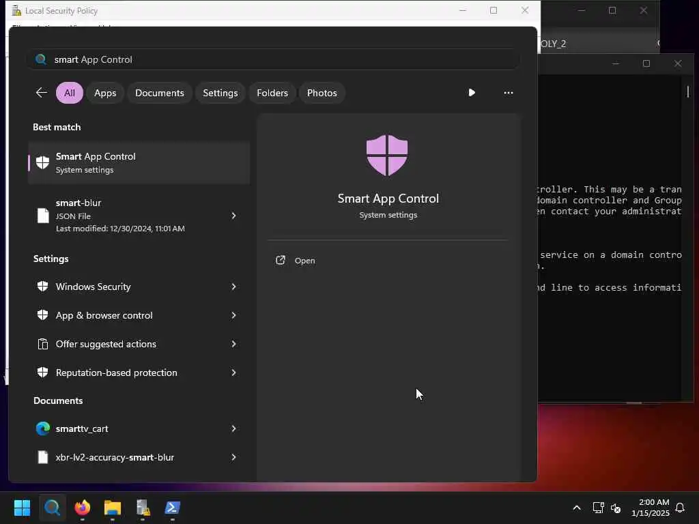Image resolution: width=699 pixels, height=524 pixels.
Task: Open App & browser control result
Action: pos(139,315)
